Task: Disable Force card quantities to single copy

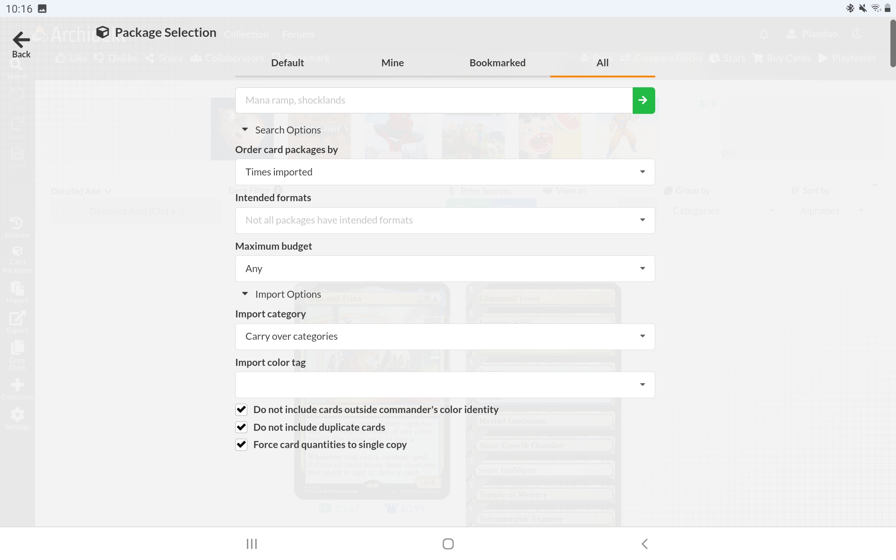Action: [241, 445]
